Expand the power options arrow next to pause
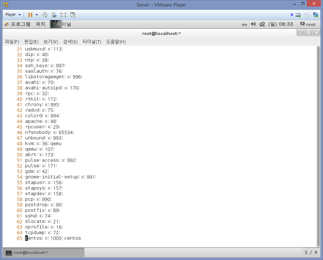This screenshot has height=260, width=323. (x=37, y=15)
